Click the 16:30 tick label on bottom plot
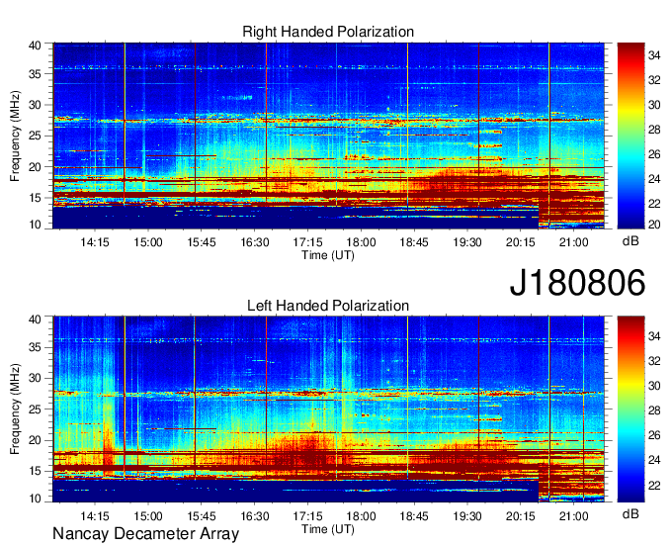Viewport: 672px width, 546px height. pos(255,515)
